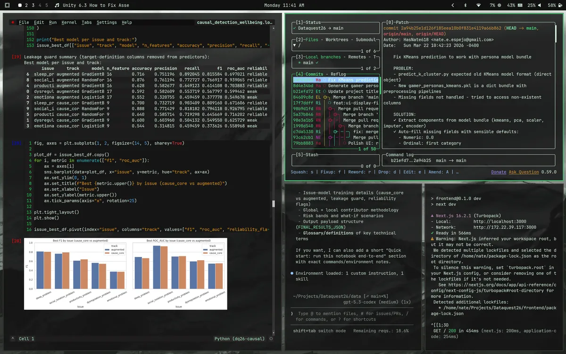The width and height of the screenshot is (566, 354).
Task: Switch to workspace 2
Action: click(x=26, y=5)
